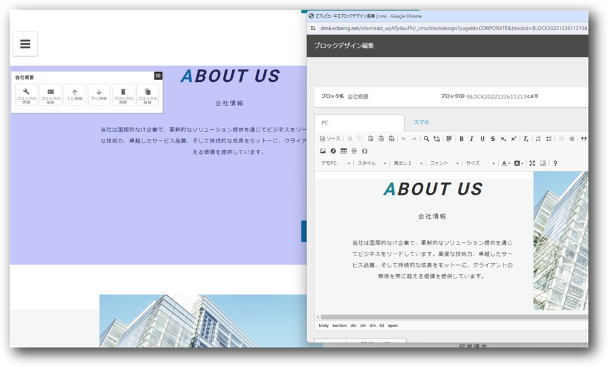Duplicate the block (ブロックの複製)
Image resolution: width=608 pixels, height=367 pixels.
click(x=147, y=95)
